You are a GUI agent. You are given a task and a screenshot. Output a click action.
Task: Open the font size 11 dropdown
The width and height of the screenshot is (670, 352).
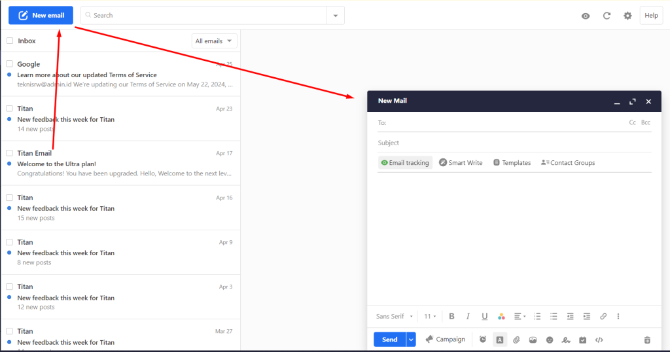click(430, 317)
